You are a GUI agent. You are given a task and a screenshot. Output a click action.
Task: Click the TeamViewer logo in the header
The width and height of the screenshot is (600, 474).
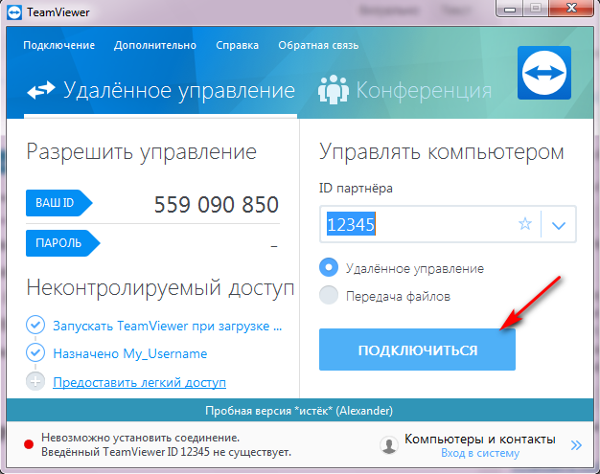pyautogui.click(x=544, y=73)
